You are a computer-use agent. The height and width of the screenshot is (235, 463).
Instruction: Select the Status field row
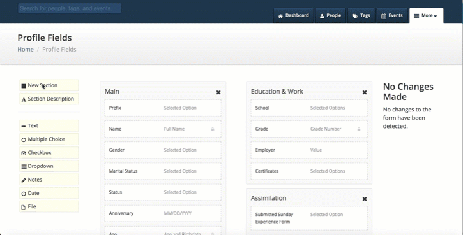click(x=163, y=192)
